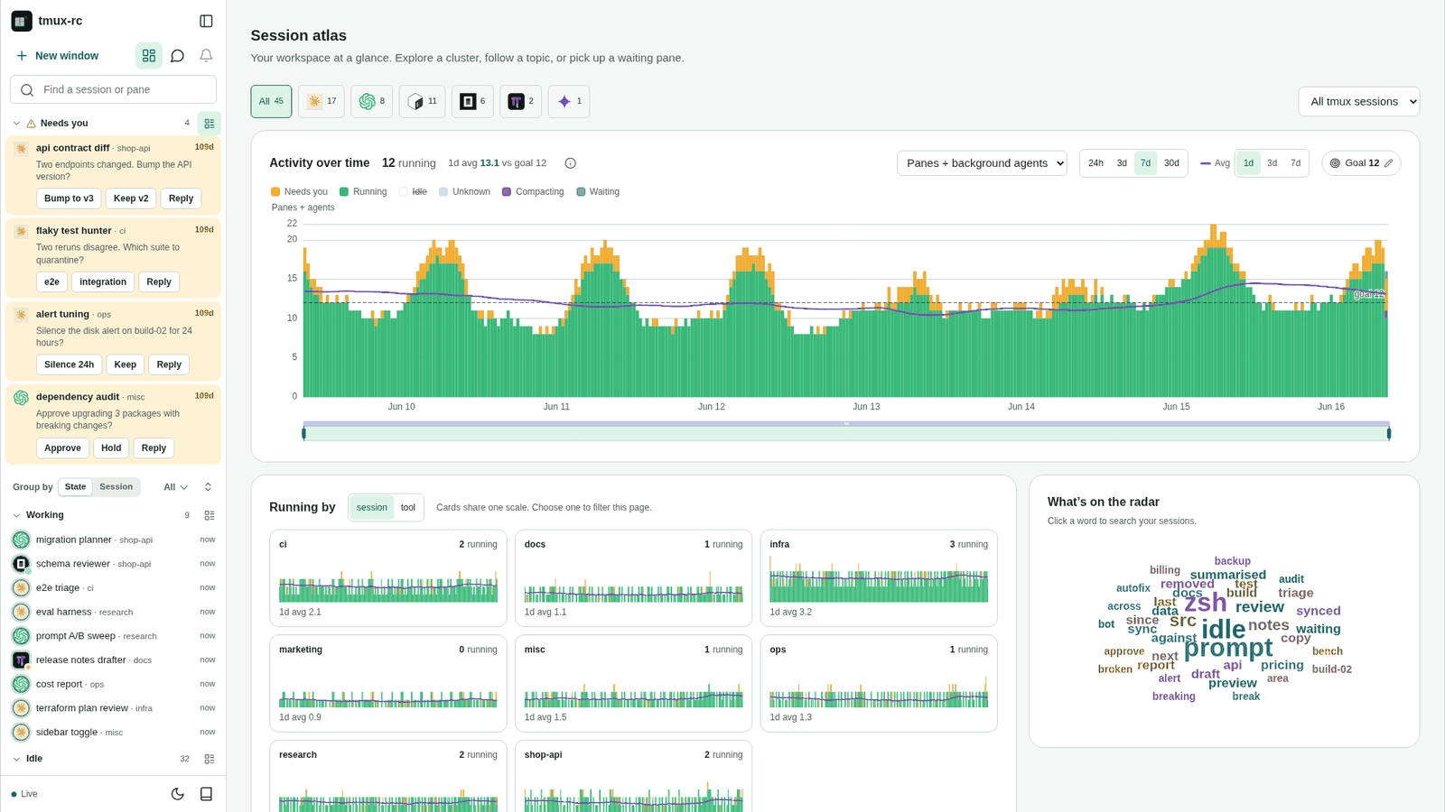Click the left handle of the range slider
Image resolution: width=1445 pixels, height=812 pixels.
point(303,434)
